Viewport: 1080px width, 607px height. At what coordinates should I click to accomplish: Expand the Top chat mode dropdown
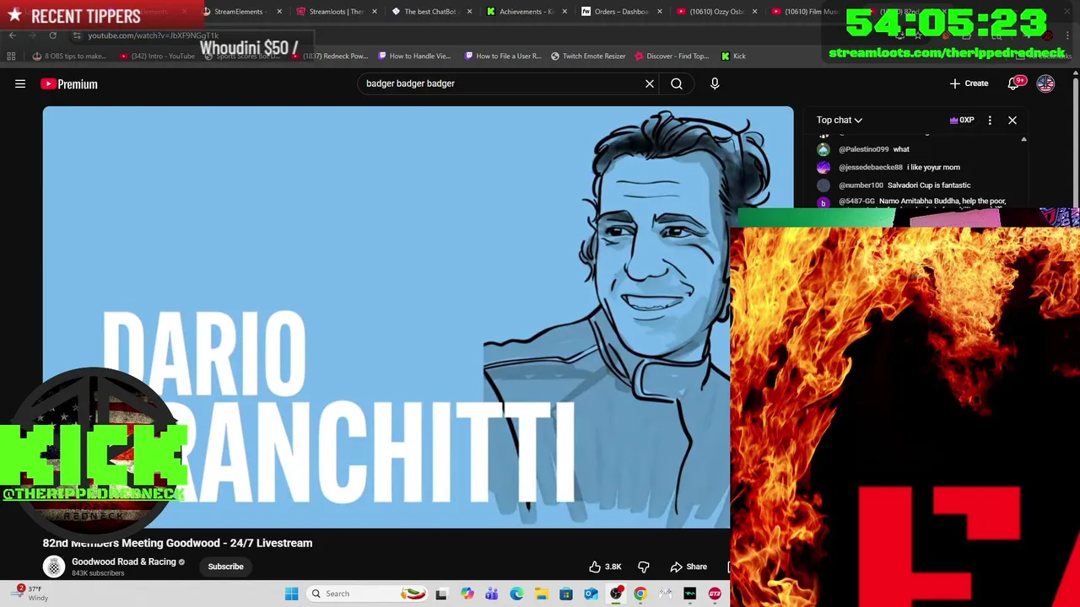coord(839,120)
